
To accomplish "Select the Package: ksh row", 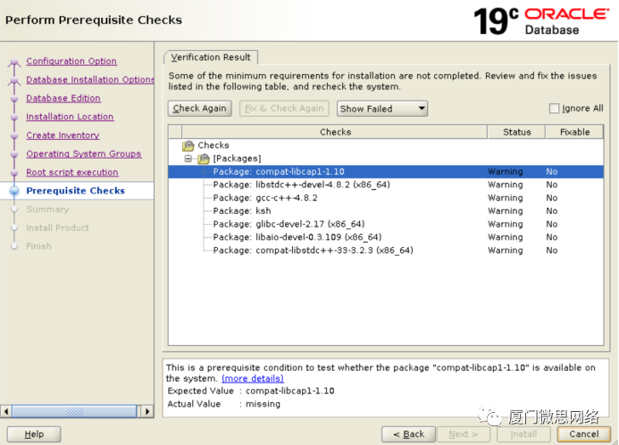I will [x=386, y=210].
